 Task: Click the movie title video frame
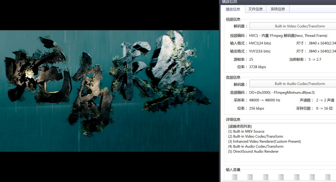(x=109, y=91)
